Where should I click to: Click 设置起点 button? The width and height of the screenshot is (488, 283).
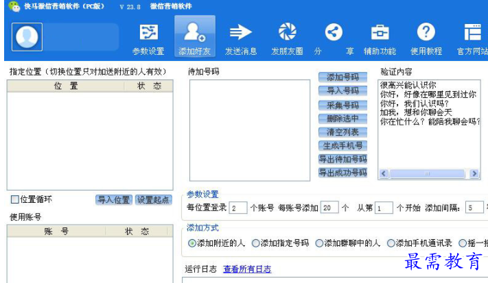click(153, 200)
